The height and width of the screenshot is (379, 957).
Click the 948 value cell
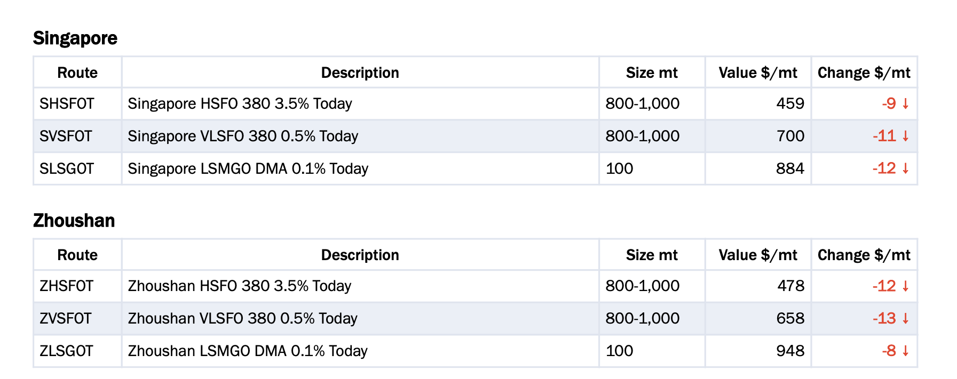(758, 351)
